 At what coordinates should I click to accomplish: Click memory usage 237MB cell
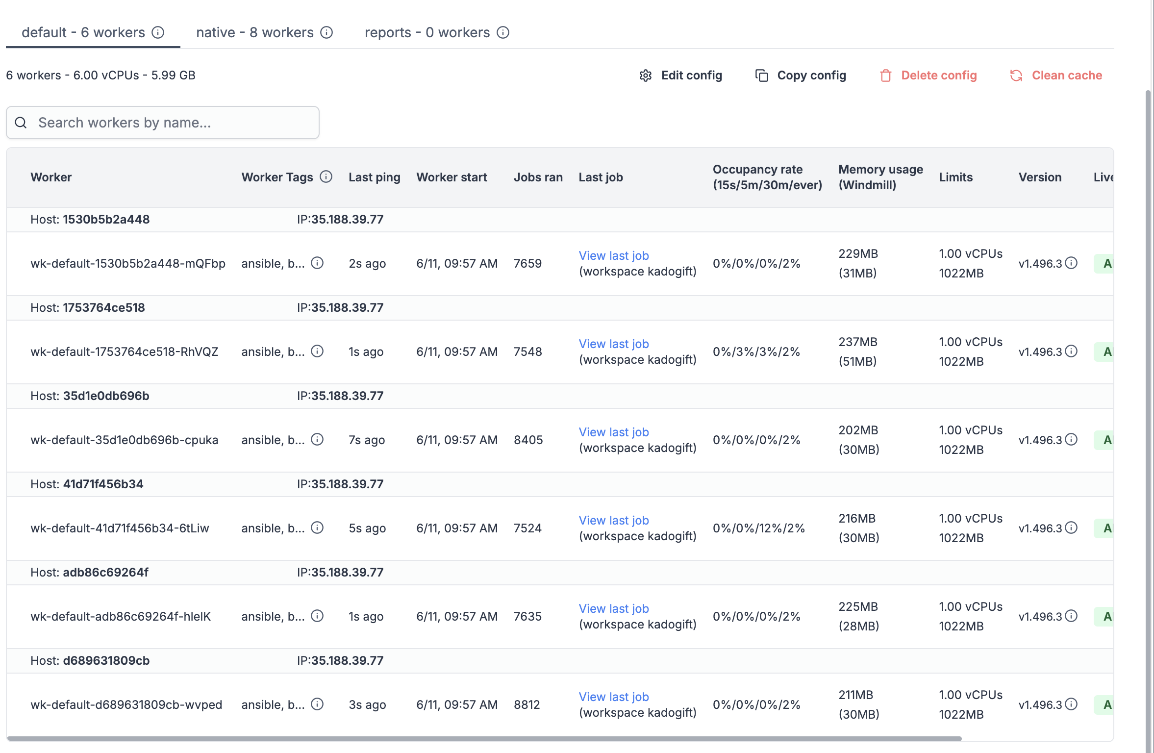click(858, 351)
